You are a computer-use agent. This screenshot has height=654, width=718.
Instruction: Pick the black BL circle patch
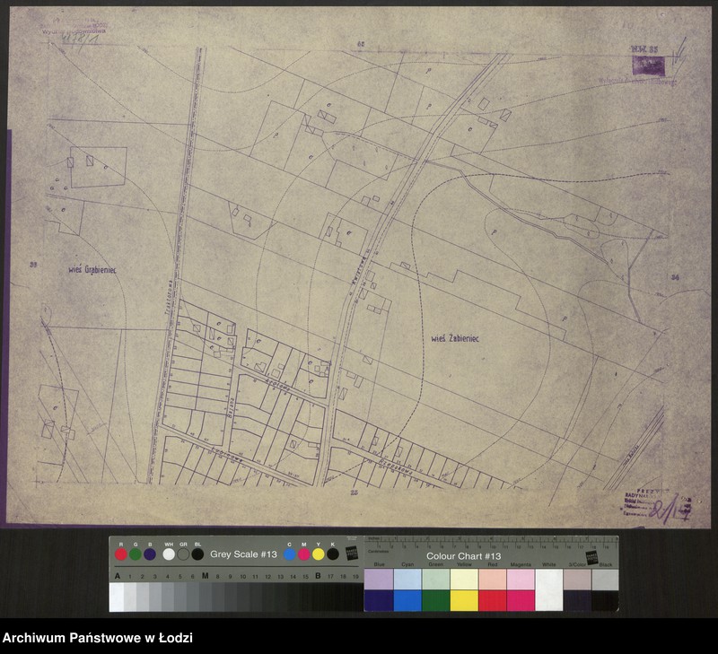197,554
